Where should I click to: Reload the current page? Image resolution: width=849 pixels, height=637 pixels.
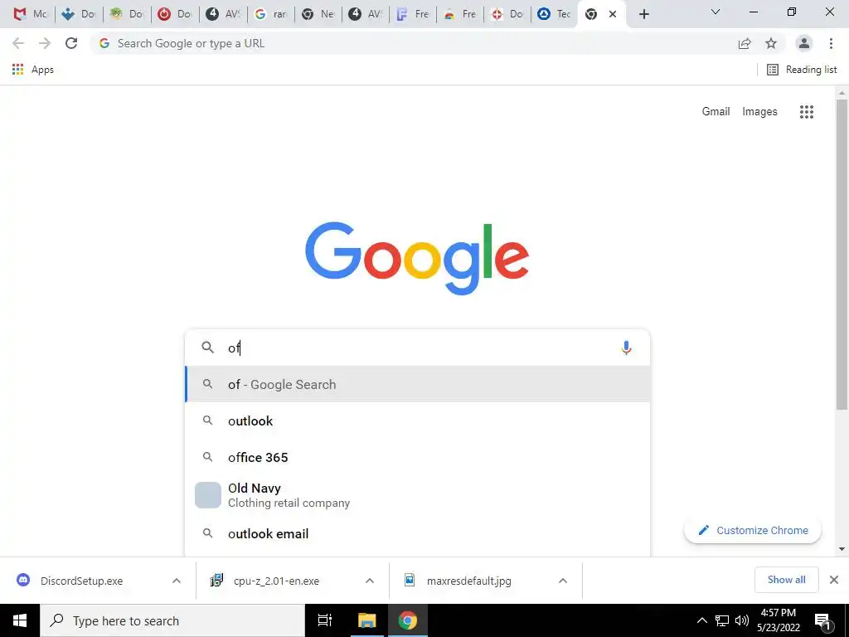[71, 43]
